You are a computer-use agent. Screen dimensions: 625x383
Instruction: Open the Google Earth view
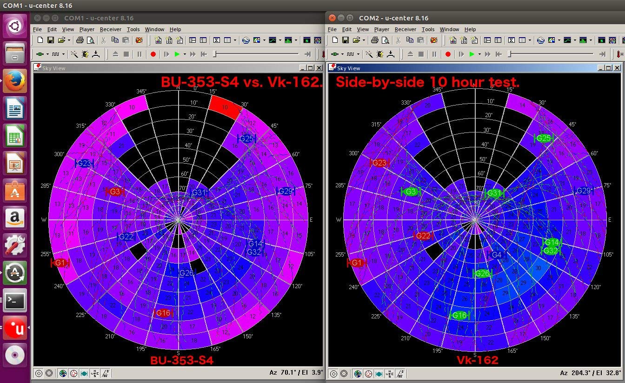(x=246, y=40)
